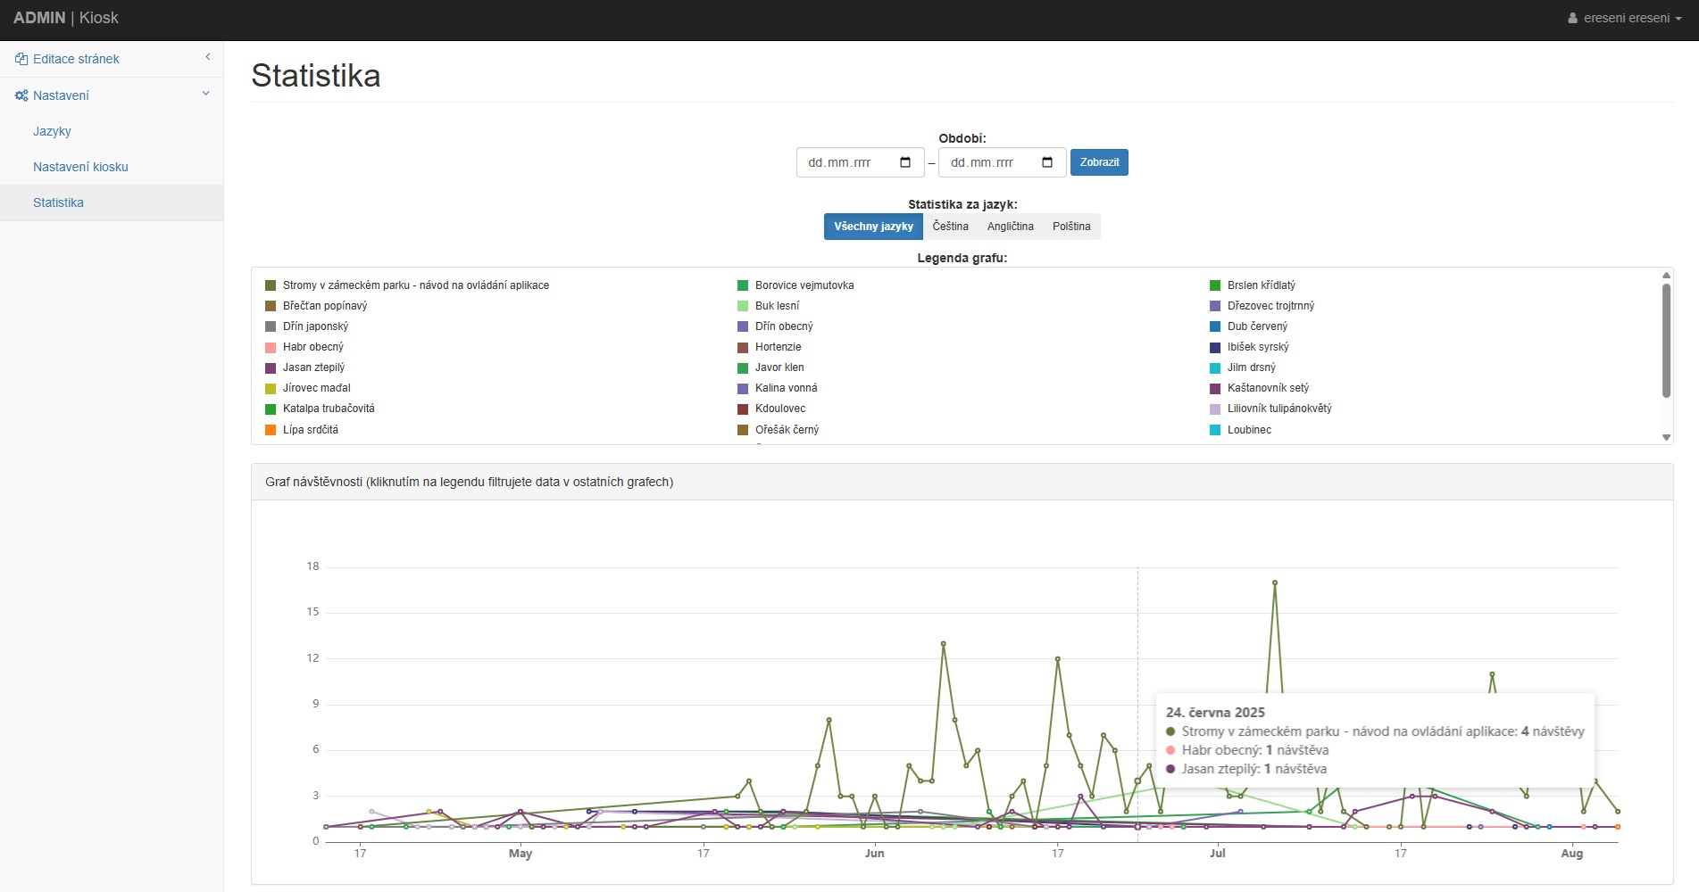
Task: Click the Nastavení gears icon
Action: 21,95
